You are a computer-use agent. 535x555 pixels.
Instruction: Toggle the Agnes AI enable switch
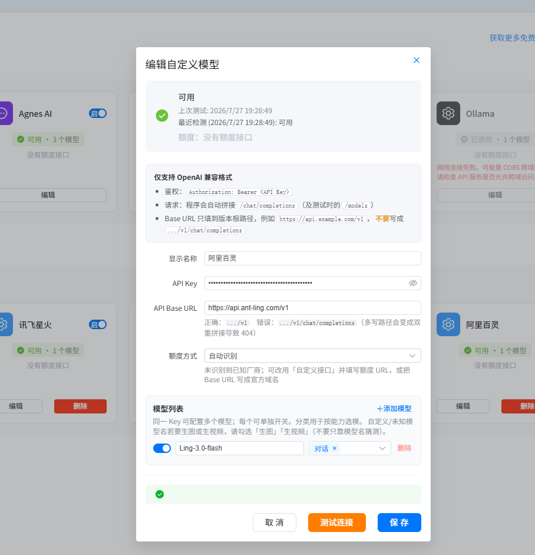[x=98, y=113]
